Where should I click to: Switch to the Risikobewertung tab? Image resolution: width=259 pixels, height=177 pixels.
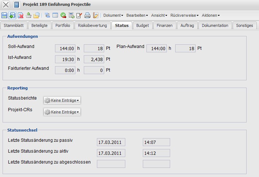93,25
